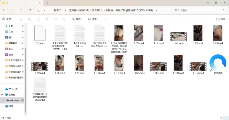This screenshot has width=229, height=120.
Task: Open the 排序 sort dropdown
Action: tap(77, 19)
